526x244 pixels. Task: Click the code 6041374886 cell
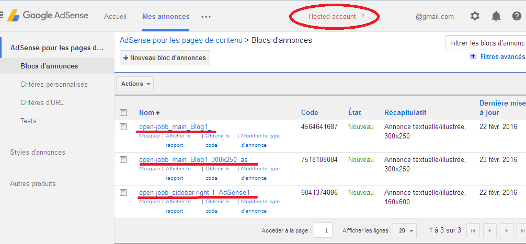coord(319,192)
